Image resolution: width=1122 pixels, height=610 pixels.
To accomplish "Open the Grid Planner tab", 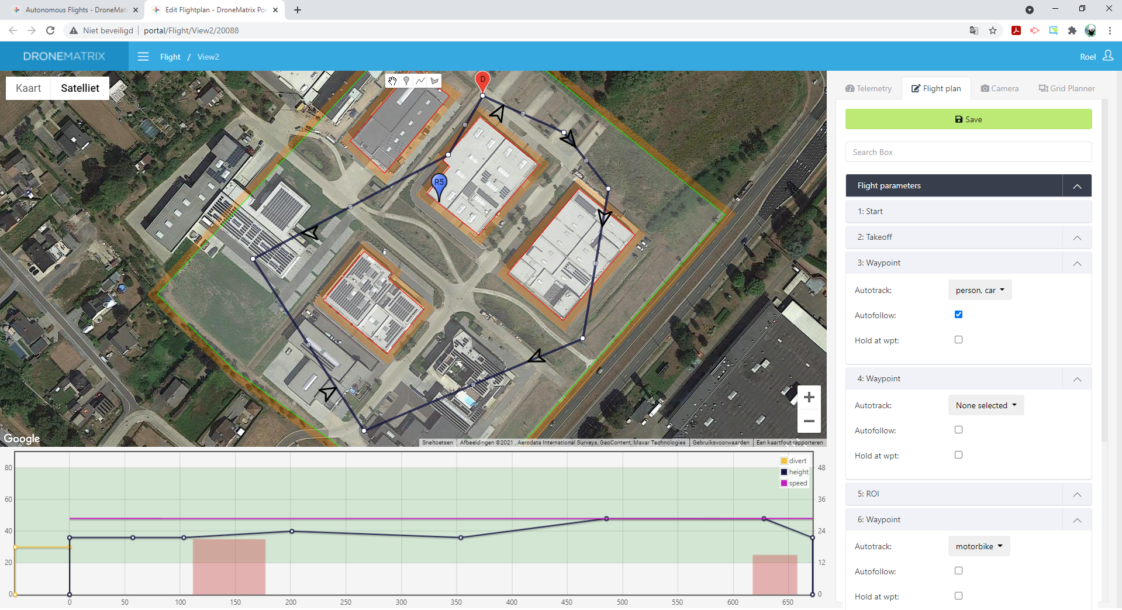I will (1066, 88).
